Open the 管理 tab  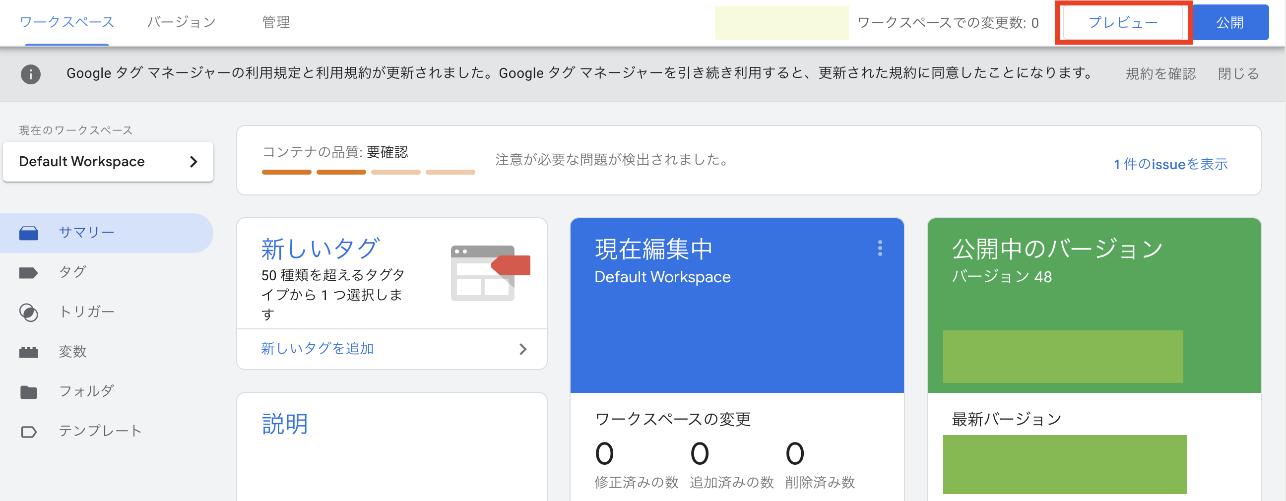pyautogui.click(x=275, y=22)
